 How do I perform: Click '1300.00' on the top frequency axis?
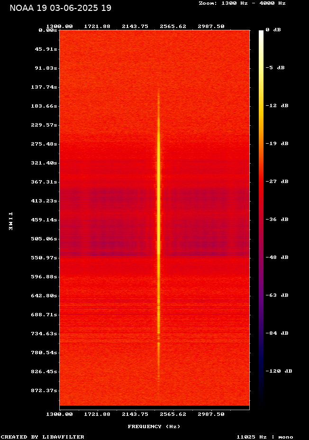pyautogui.click(x=59, y=27)
